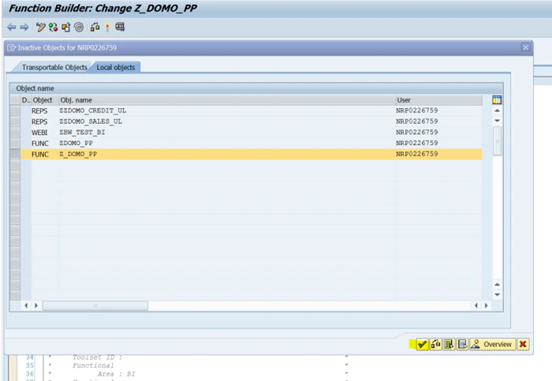Click the Active/Inactive toggle icon with green and red dots
This screenshot has width=552, height=381.
tap(53, 27)
